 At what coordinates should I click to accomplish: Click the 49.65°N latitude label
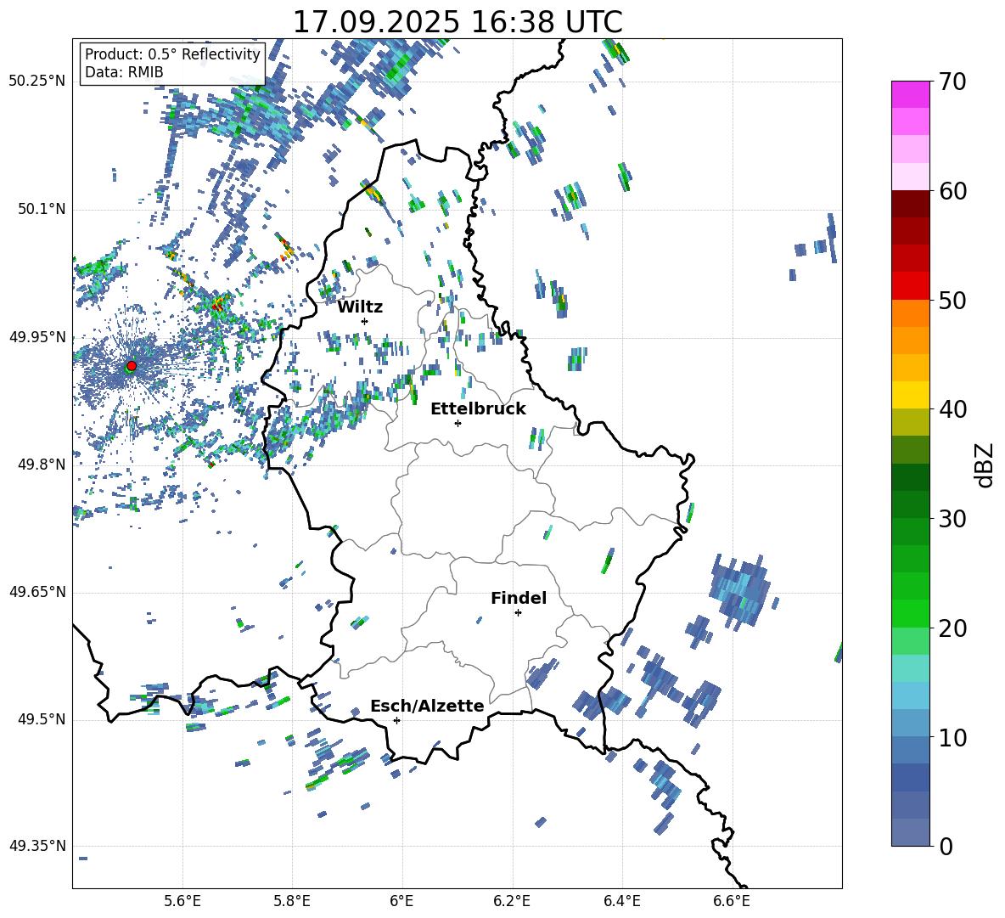37,592
